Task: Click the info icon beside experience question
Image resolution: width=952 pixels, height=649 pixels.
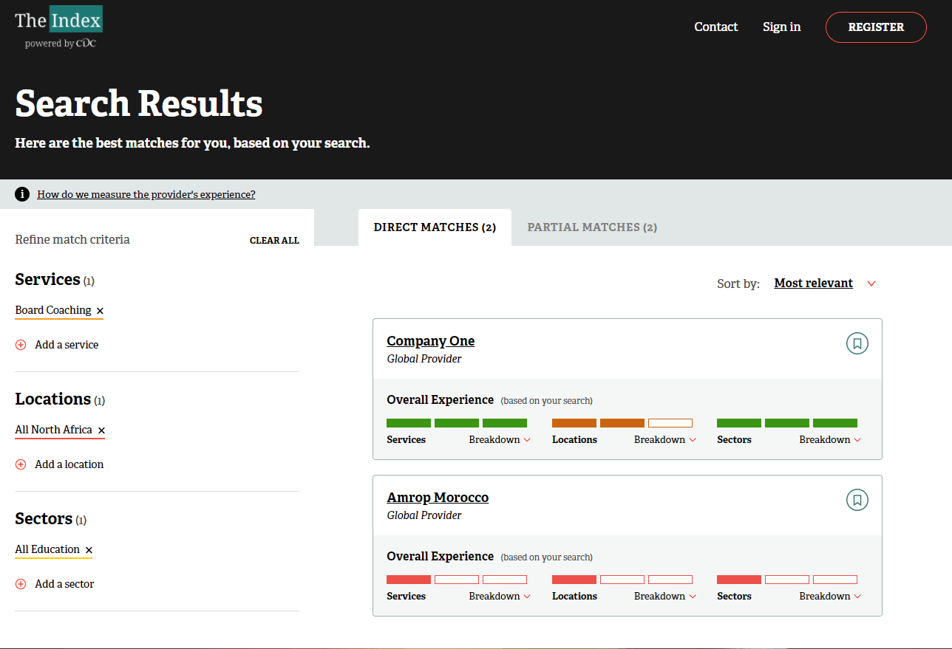Action: click(x=22, y=194)
